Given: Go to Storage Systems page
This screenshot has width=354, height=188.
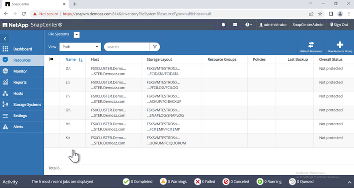Looking at the screenshot, I should pyautogui.click(x=27, y=105).
